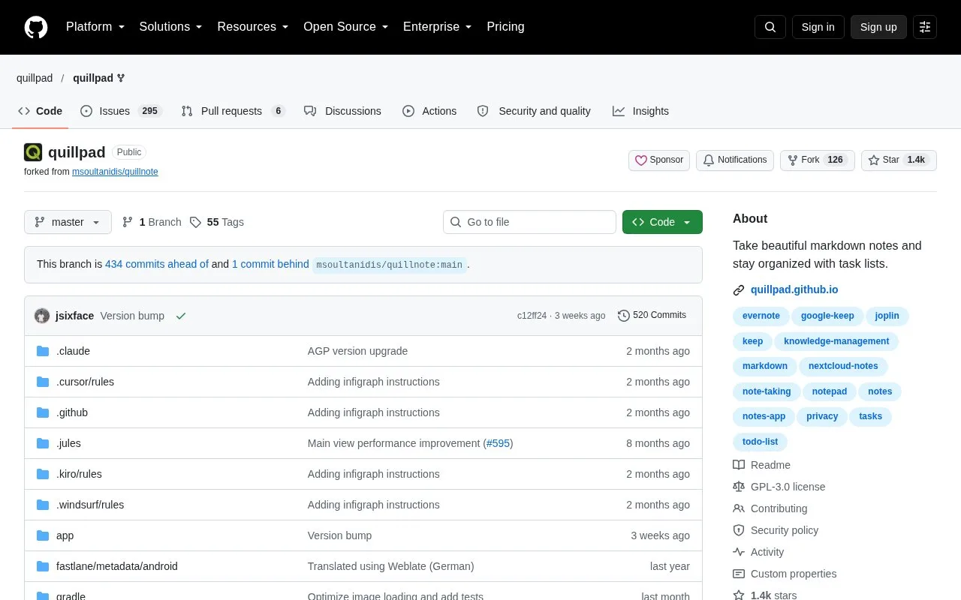Open the search magnifier button
The height and width of the screenshot is (600, 961).
[770, 27]
